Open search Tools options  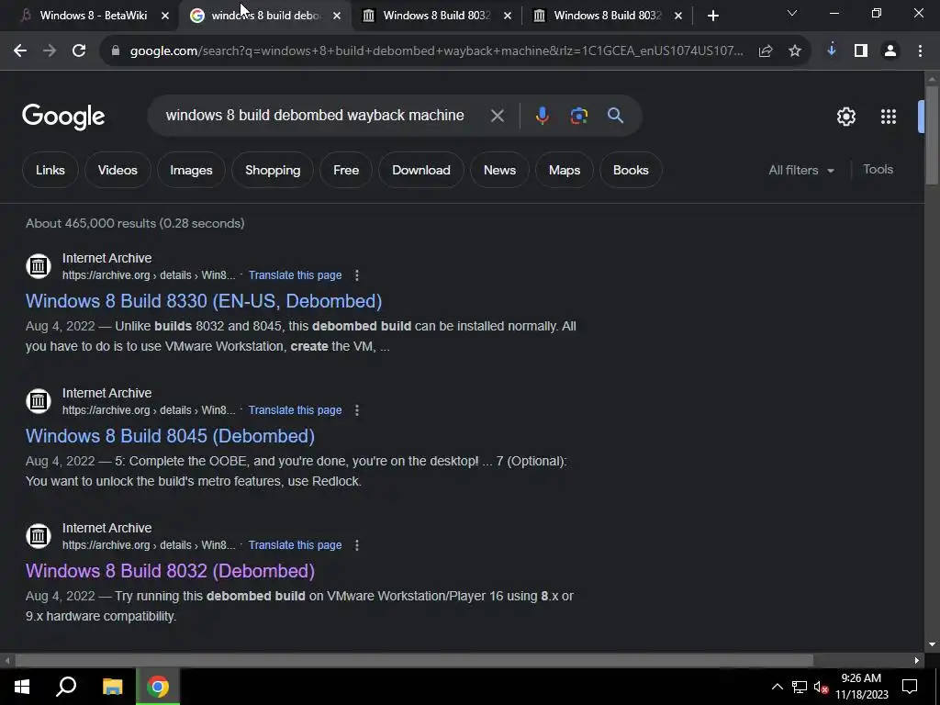coord(878,170)
